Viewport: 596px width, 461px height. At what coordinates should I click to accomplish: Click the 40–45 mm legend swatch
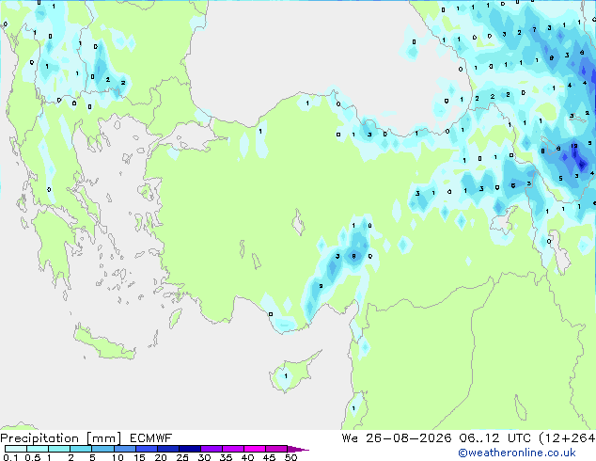(x=255, y=449)
